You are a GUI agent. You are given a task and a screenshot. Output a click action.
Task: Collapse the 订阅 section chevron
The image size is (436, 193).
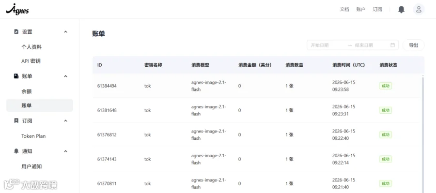[x=65, y=120]
